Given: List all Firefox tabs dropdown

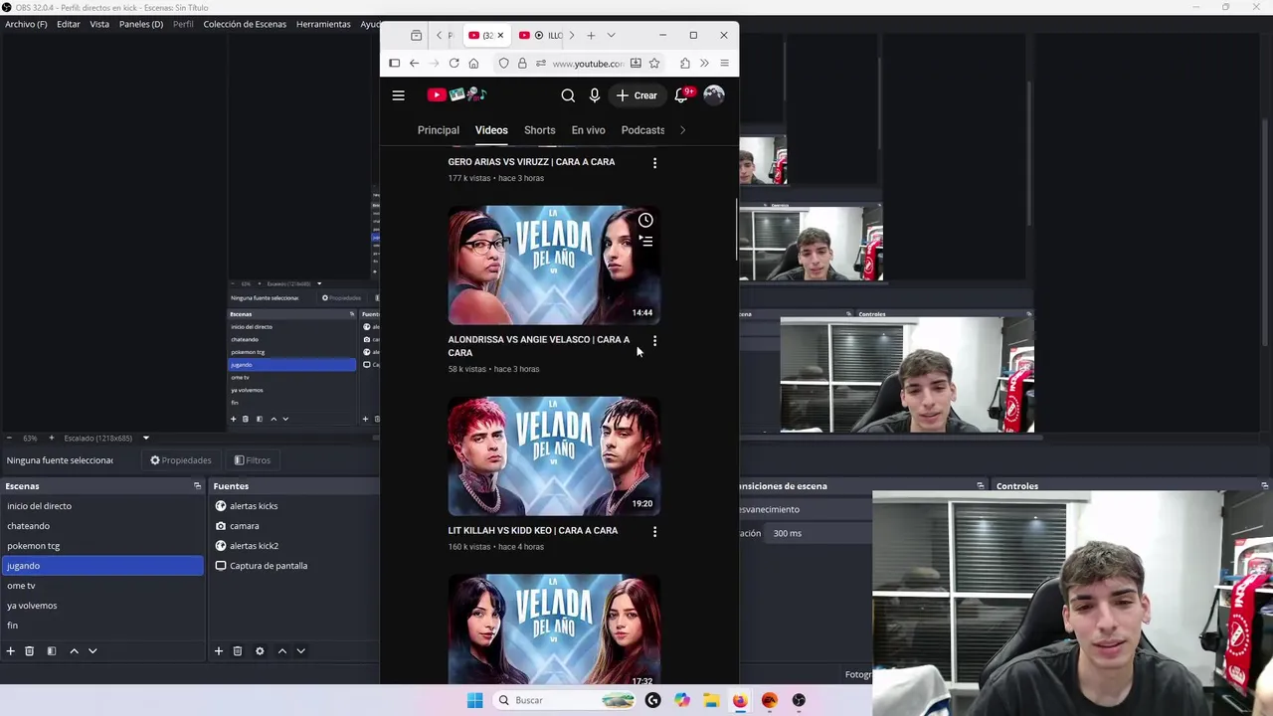Looking at the screenshot, I should tap(611, 36).
